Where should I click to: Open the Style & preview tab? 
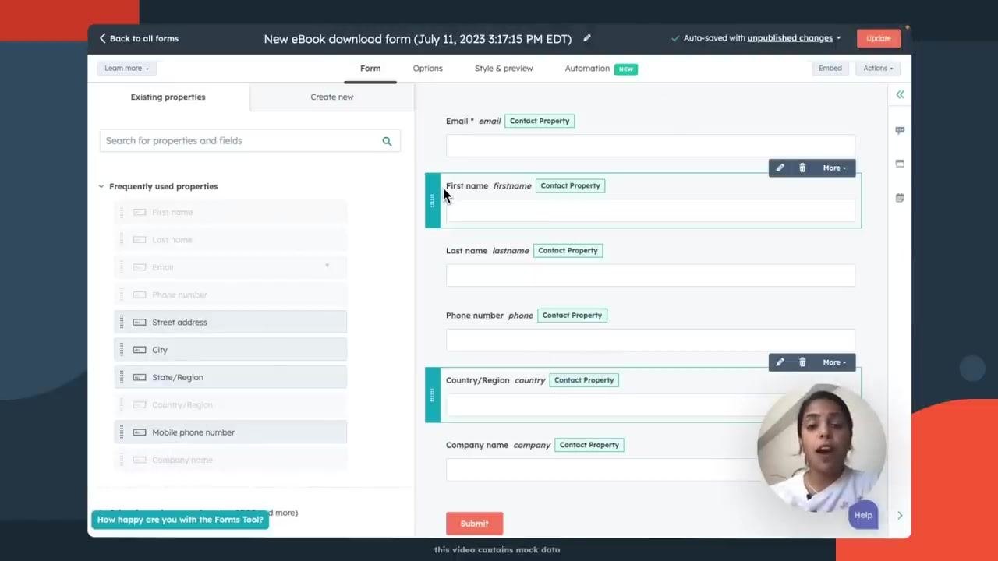tap(504, 69)
